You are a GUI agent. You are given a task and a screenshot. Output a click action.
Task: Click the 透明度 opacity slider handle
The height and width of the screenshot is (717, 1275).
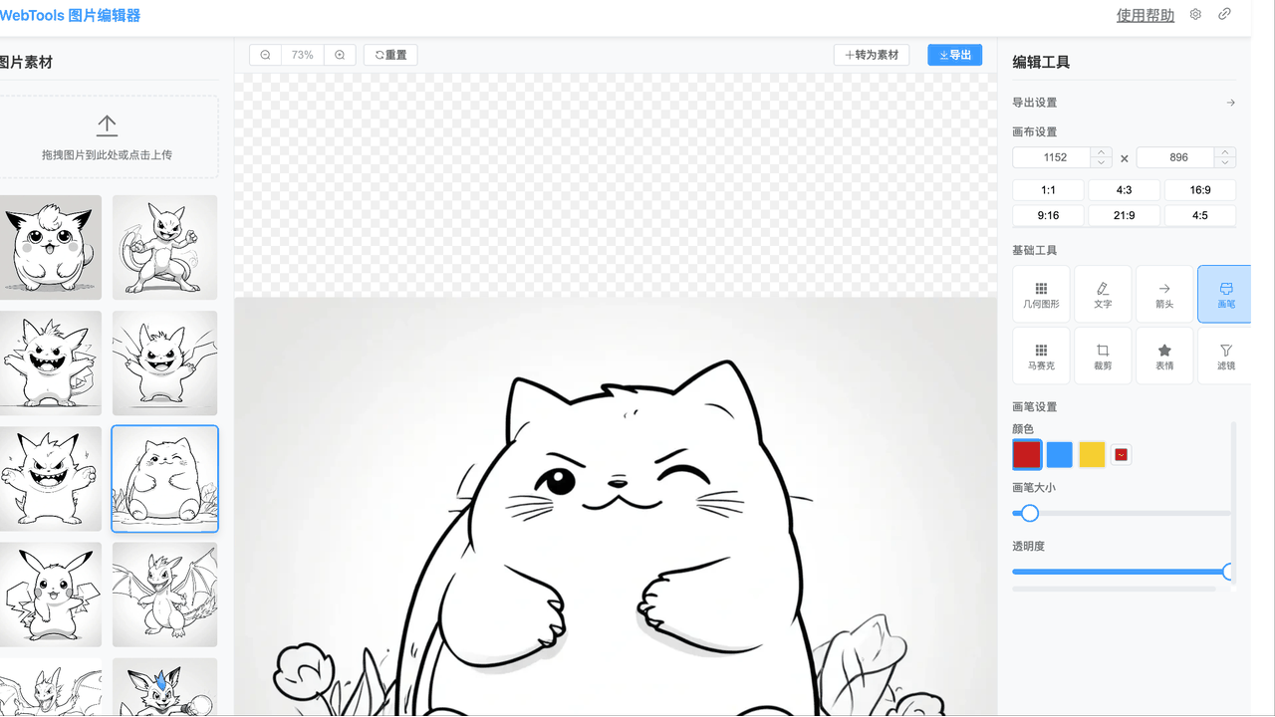click(1228, 572)
